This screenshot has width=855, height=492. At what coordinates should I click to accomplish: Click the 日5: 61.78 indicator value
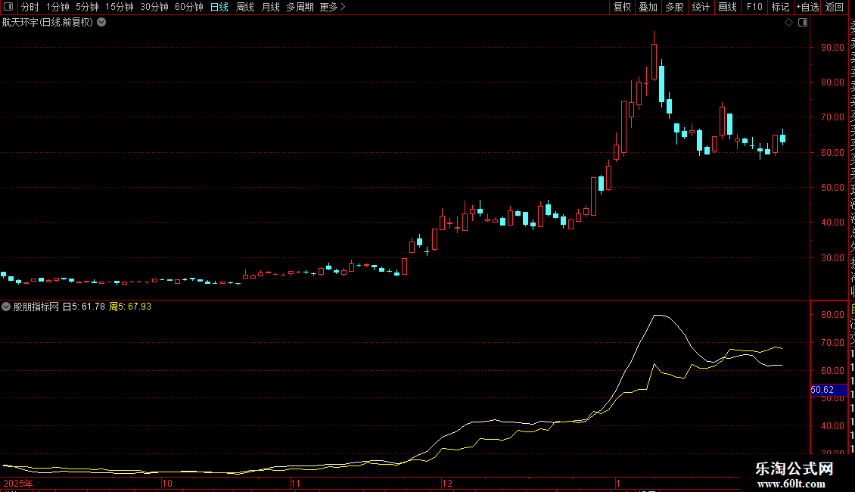tap(83, 307)
